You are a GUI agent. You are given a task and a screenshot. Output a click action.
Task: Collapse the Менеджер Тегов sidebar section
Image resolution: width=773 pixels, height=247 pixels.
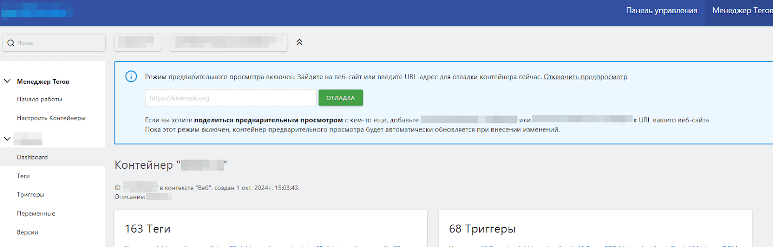(7, 81)
